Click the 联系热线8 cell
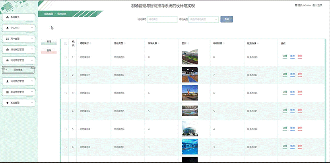Screen dimensions: 330x163 (x=252, y=57)
